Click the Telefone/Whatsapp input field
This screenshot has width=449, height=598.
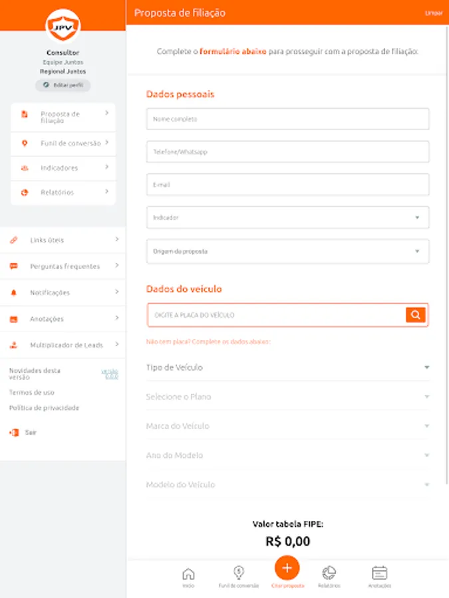[x=287, y=152]
